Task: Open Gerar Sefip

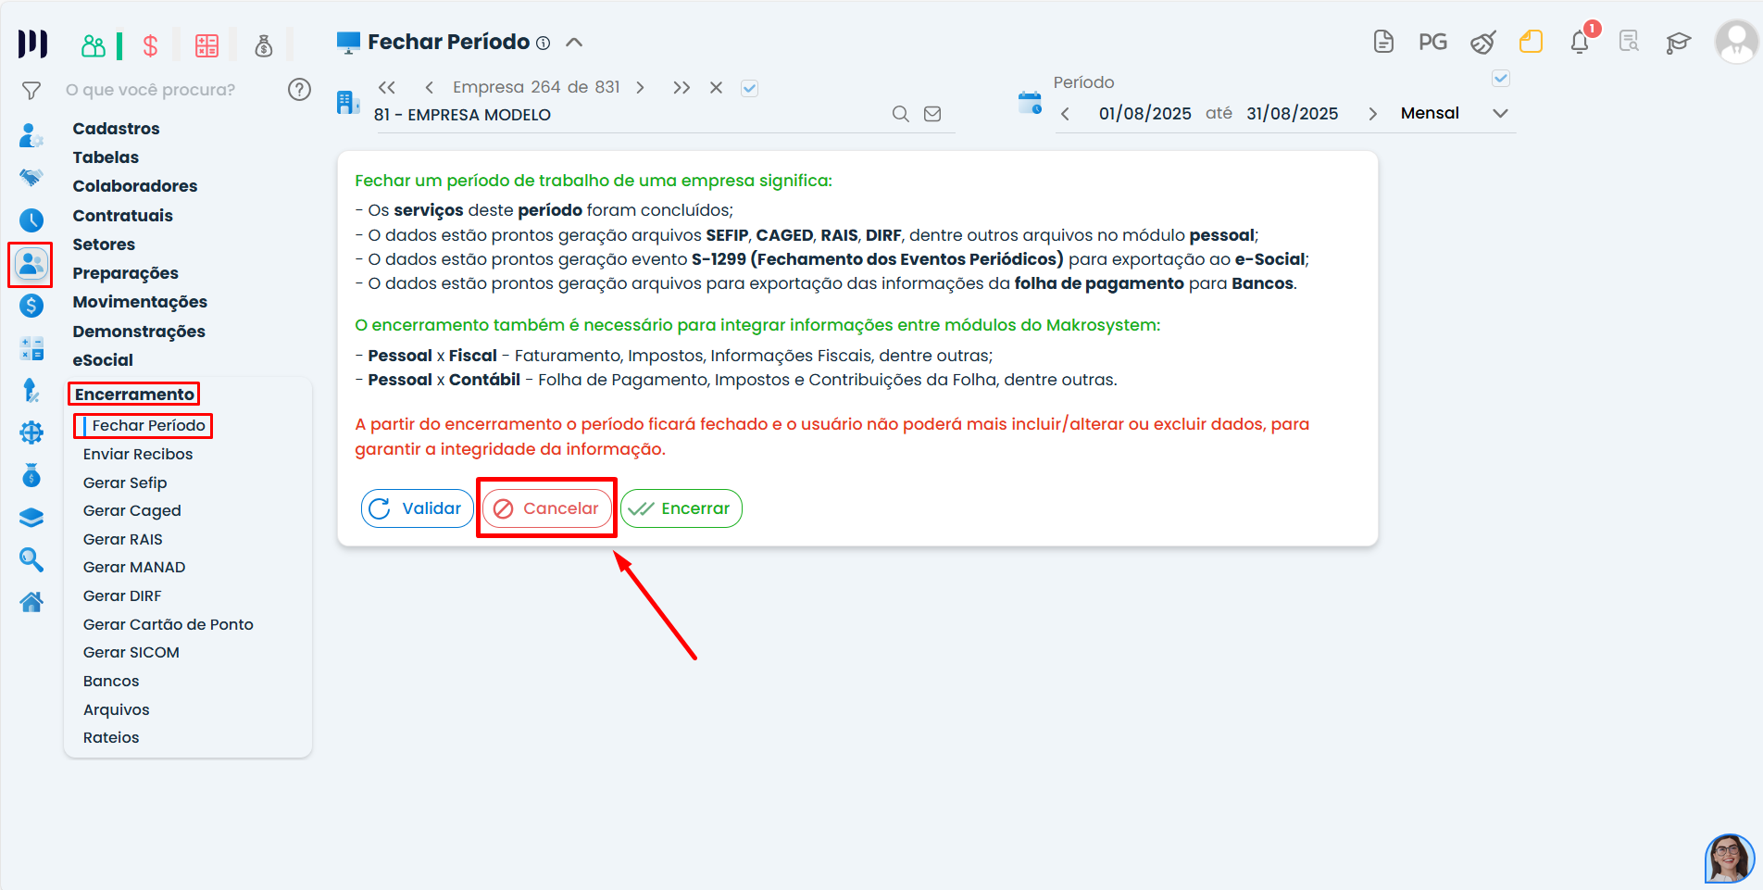Action: (125, 483)
